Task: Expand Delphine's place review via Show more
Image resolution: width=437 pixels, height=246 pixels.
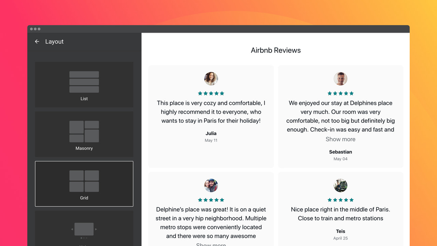Action: pos(211,245)
